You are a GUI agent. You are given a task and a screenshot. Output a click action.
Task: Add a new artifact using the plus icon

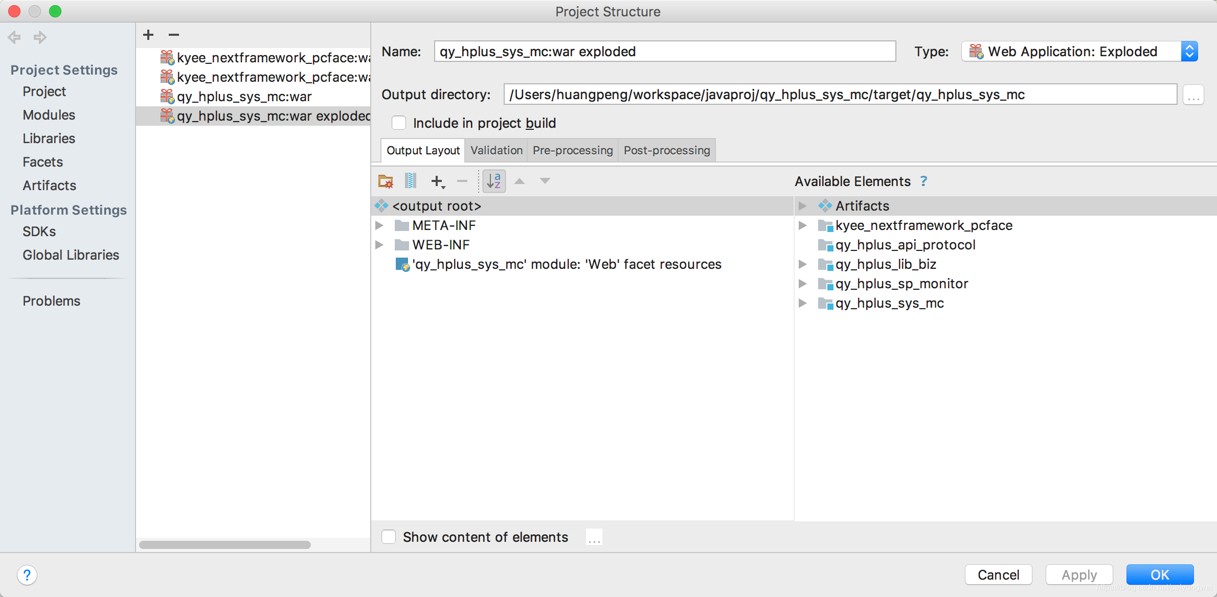148,35
